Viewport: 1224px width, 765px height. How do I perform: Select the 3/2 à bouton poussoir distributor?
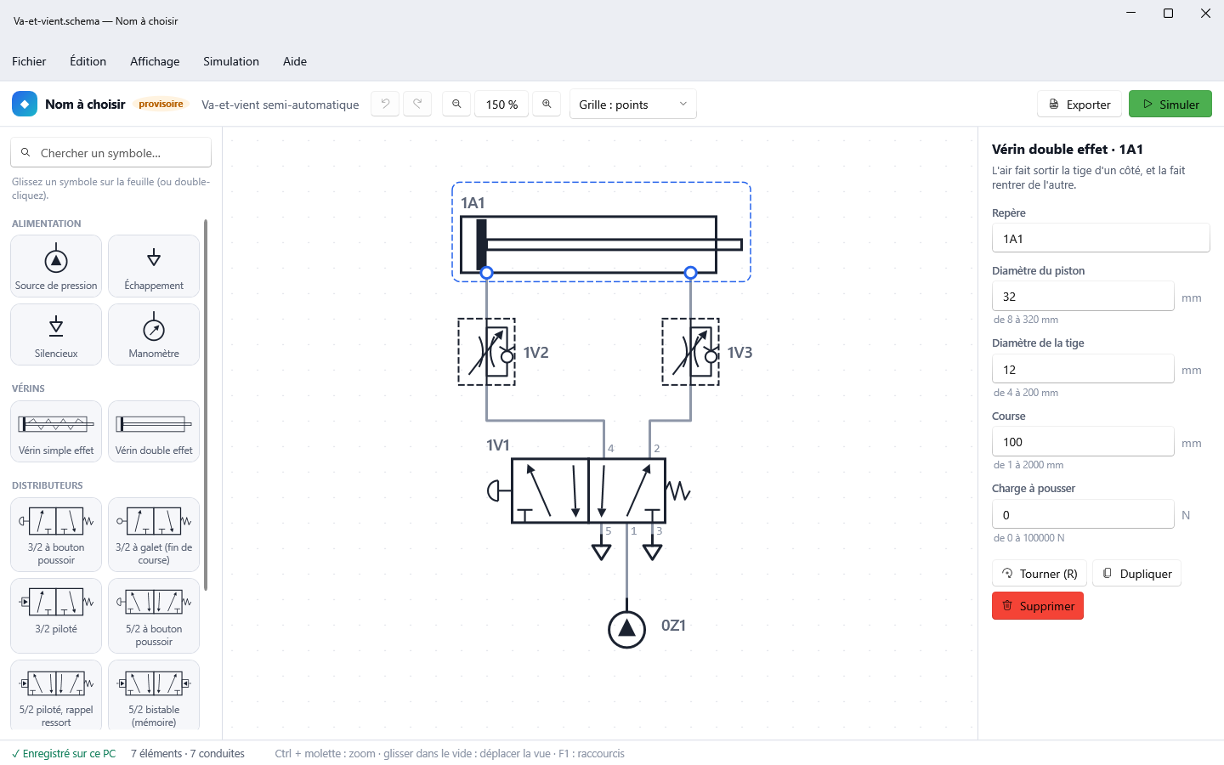click(56, 535)
